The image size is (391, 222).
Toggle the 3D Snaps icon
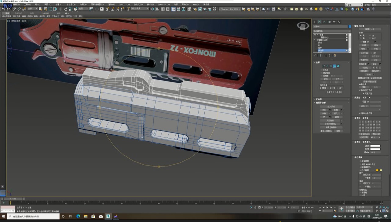coord(108,9)
